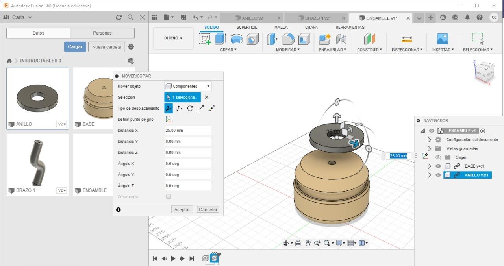The image size is (504, 266).
Task: Choose Point to Position displacement type
Action: click(211, 108)
